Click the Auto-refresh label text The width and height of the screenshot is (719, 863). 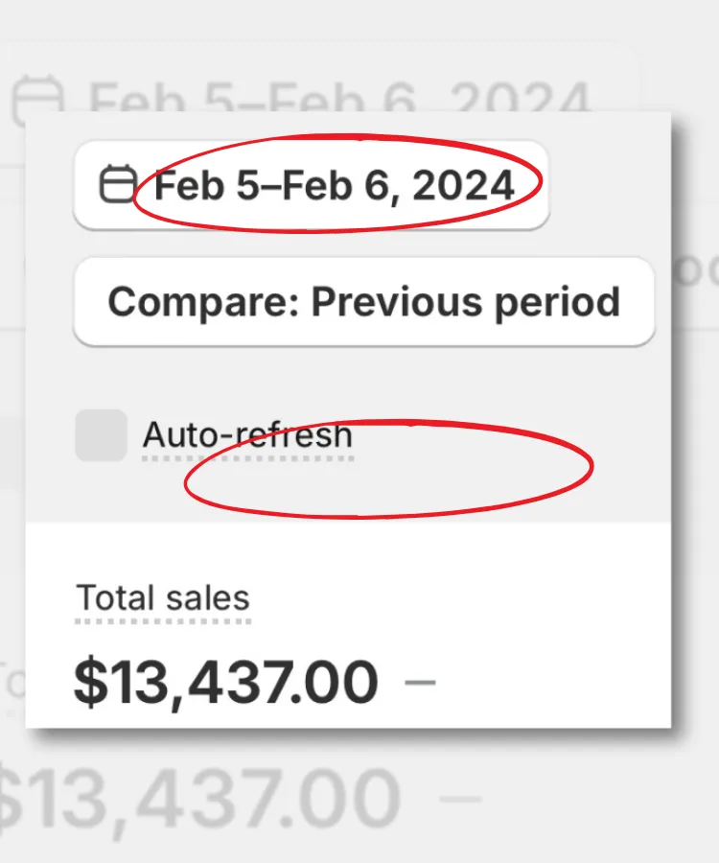(x=247, y=435)
